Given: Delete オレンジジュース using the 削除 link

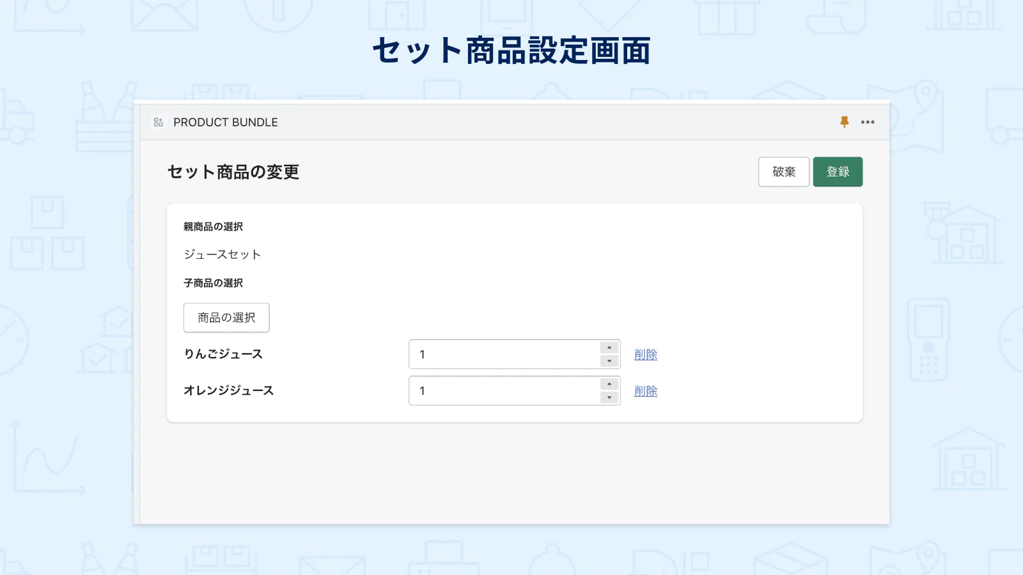Looking at the screenshot, I should tap(645, 391).
